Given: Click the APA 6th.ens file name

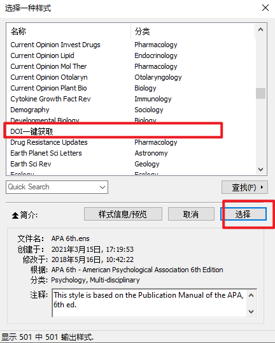Looking at the screenshot, I should tap(70, 238).
